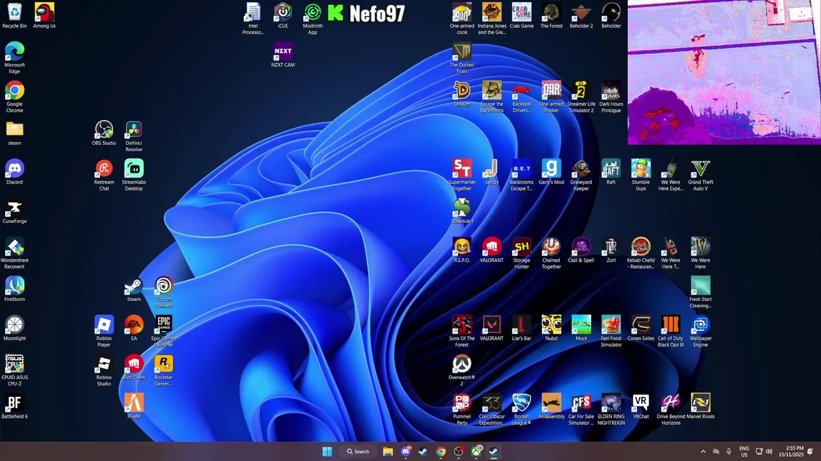Open CPUID ASUS CPU-Z

(14, 370)
